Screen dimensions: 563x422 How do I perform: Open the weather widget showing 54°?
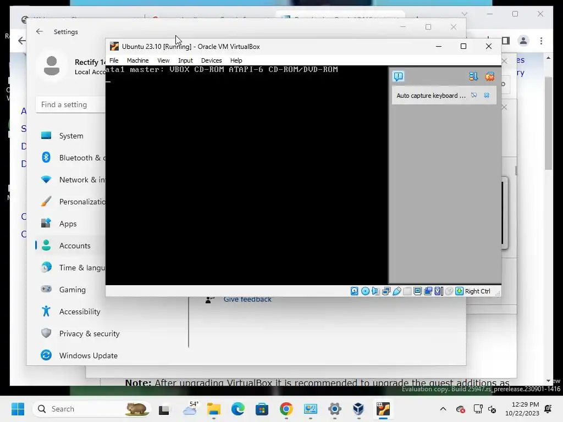(190, 408)
